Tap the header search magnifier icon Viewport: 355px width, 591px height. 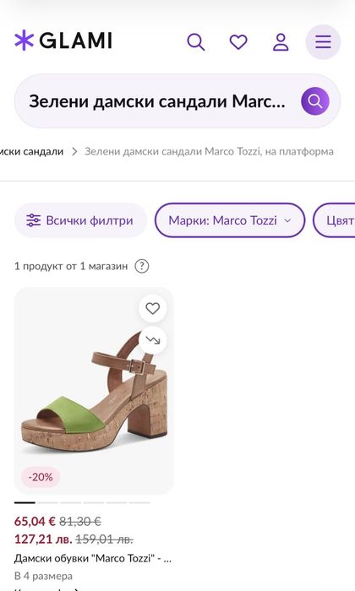[196, 42]
